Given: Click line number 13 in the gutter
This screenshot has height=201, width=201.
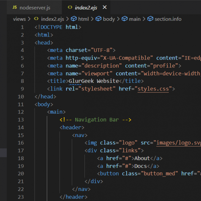Looking at the screenshot, I should click(x=21, y=120).
